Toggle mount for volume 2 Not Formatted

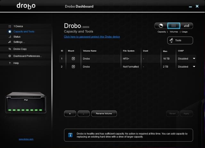pyautogui.click(x=73, y=67)
